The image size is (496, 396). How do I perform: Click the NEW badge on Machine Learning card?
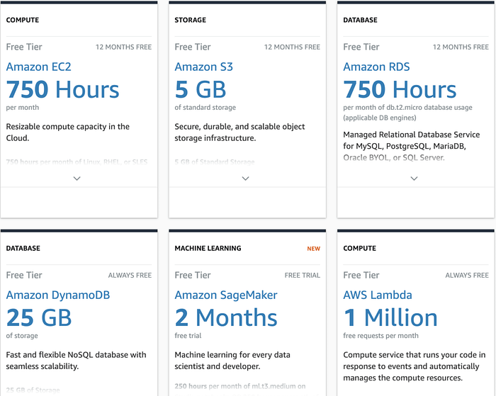313,249
